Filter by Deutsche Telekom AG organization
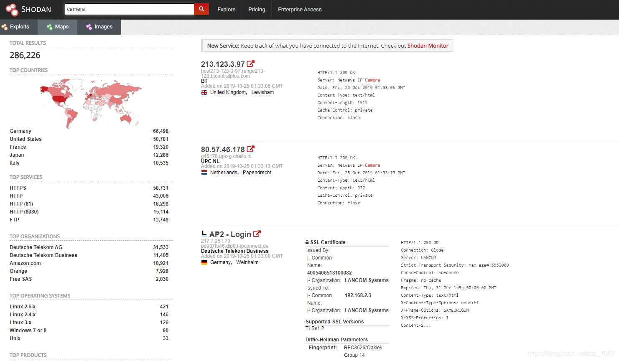This screenshot has height=361, width=619. pos(36,247)
